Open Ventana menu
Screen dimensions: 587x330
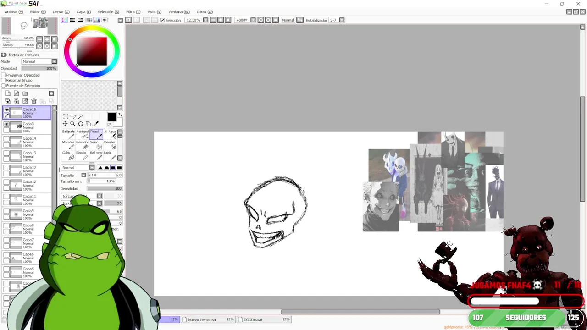pyautogui.click(x=179, y=12)
